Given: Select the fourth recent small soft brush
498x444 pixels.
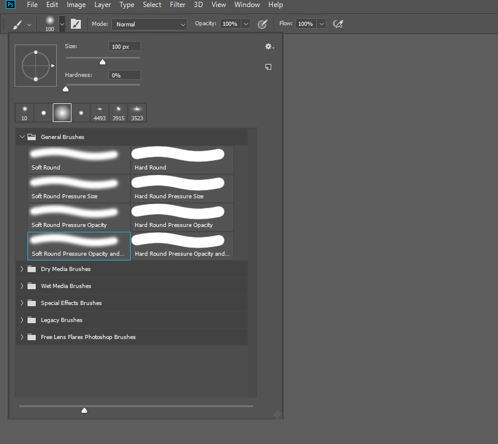Looking at the screenshot, I should (81, 113).
